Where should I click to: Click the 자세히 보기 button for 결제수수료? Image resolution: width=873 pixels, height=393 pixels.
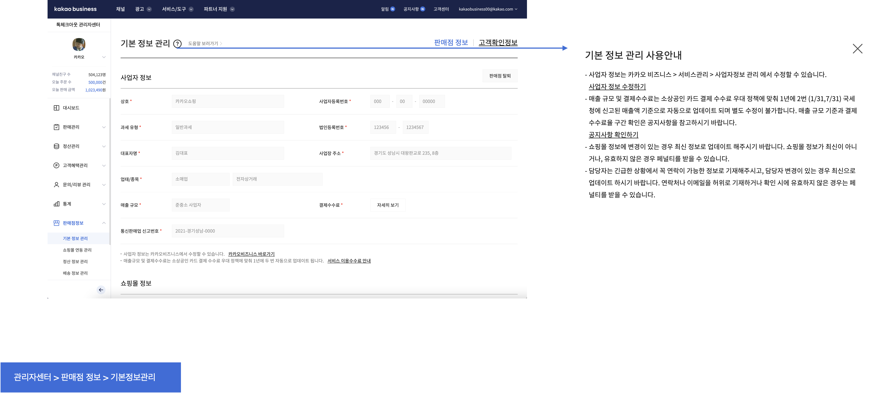tap(388, 205)
